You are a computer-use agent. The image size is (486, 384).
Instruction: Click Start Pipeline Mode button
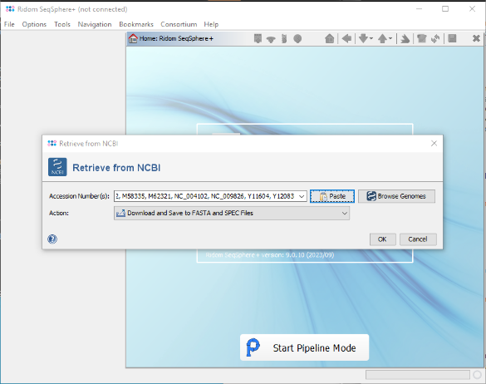pyautogui.click(x=304, y=347)
